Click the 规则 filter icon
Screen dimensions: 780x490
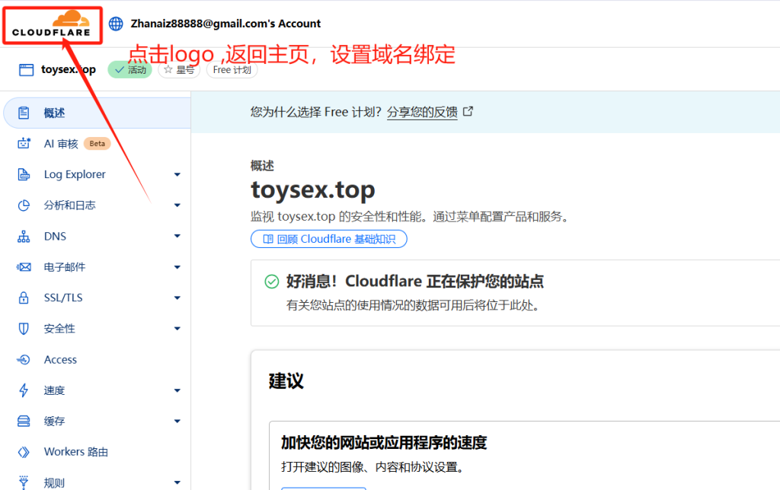point(24,482)
